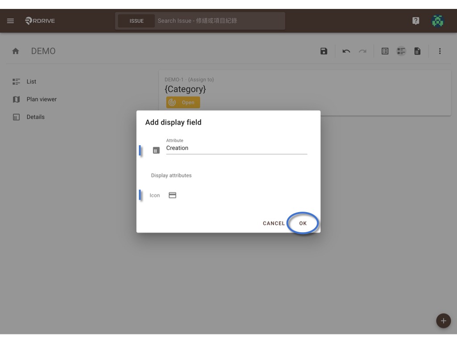Image resolution: width=457 pixels, height=343 pixels.
Task: Click the Add display field heading
Action: [174, 122]
